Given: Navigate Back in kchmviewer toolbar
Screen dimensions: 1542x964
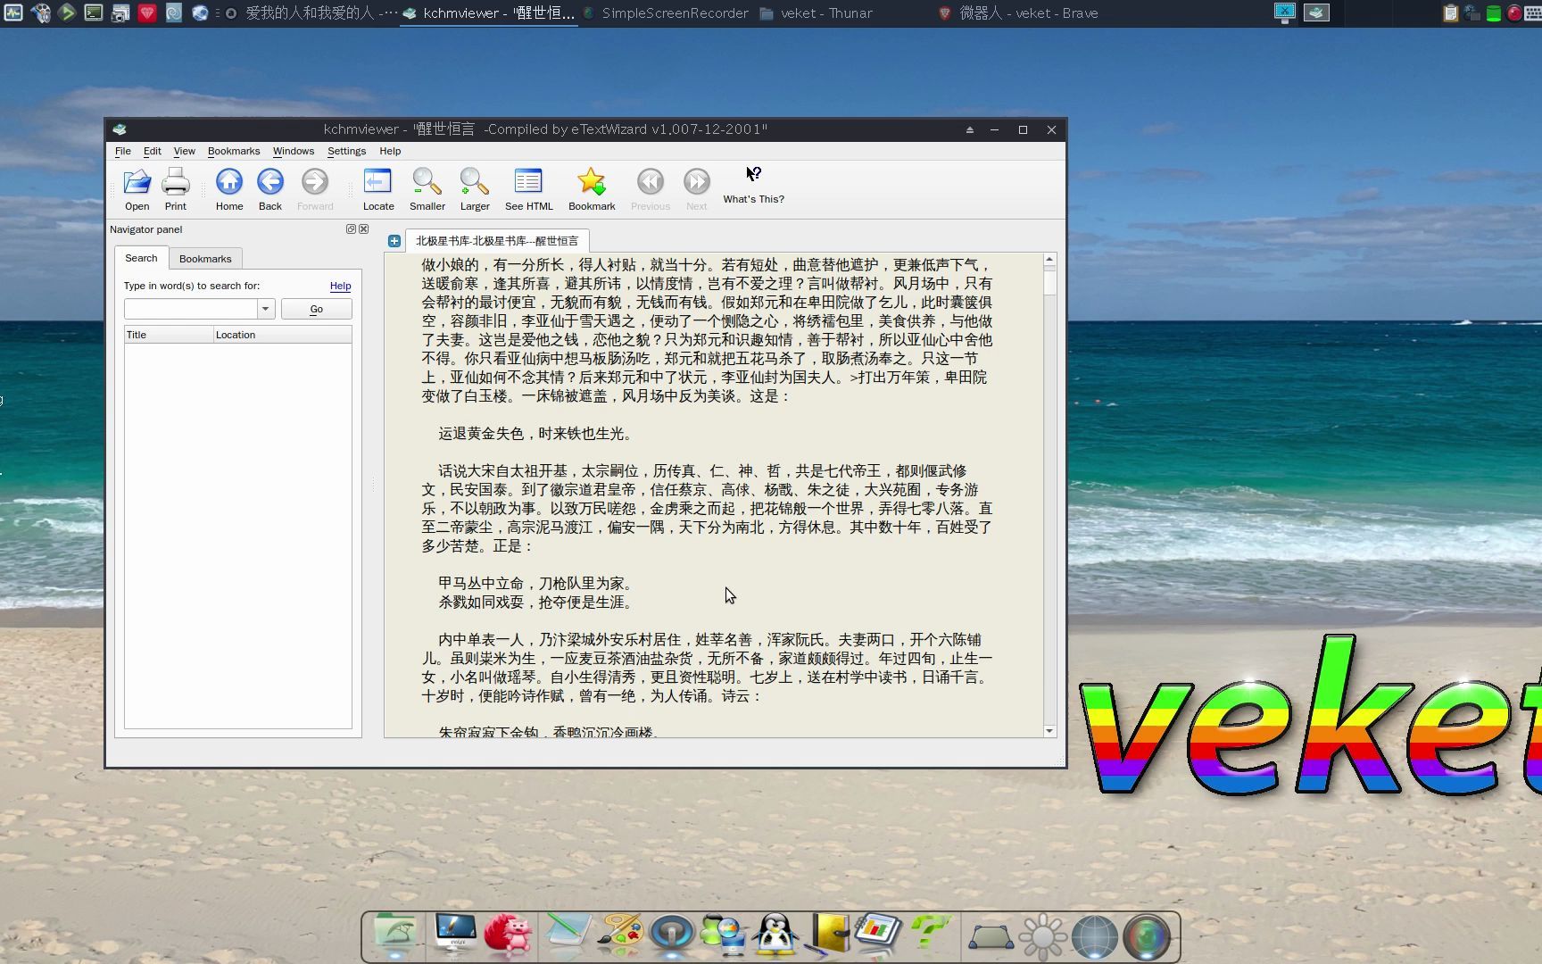Looking at the screenshot, I should (270, 189).
